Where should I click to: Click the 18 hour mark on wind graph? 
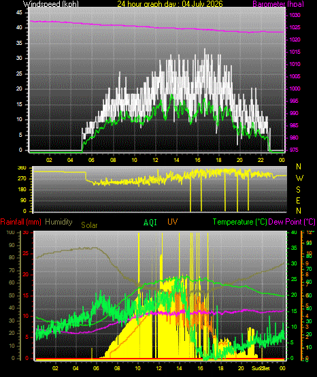pos(218,160)
